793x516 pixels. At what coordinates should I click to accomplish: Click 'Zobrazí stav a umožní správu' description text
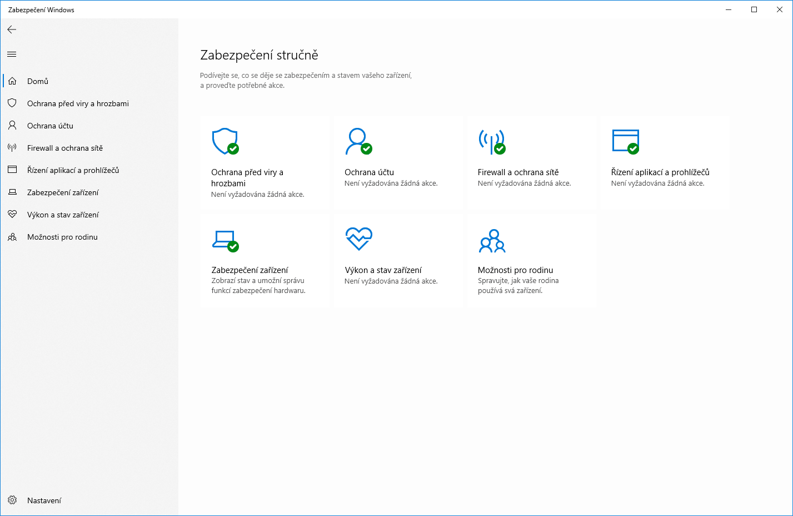tap(258, 281)
